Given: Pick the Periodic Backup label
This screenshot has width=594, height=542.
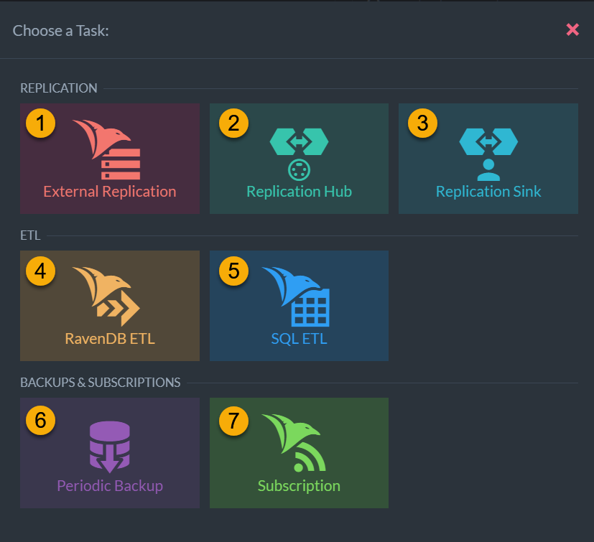Looking at the screenshot, I should click(110, 486).
